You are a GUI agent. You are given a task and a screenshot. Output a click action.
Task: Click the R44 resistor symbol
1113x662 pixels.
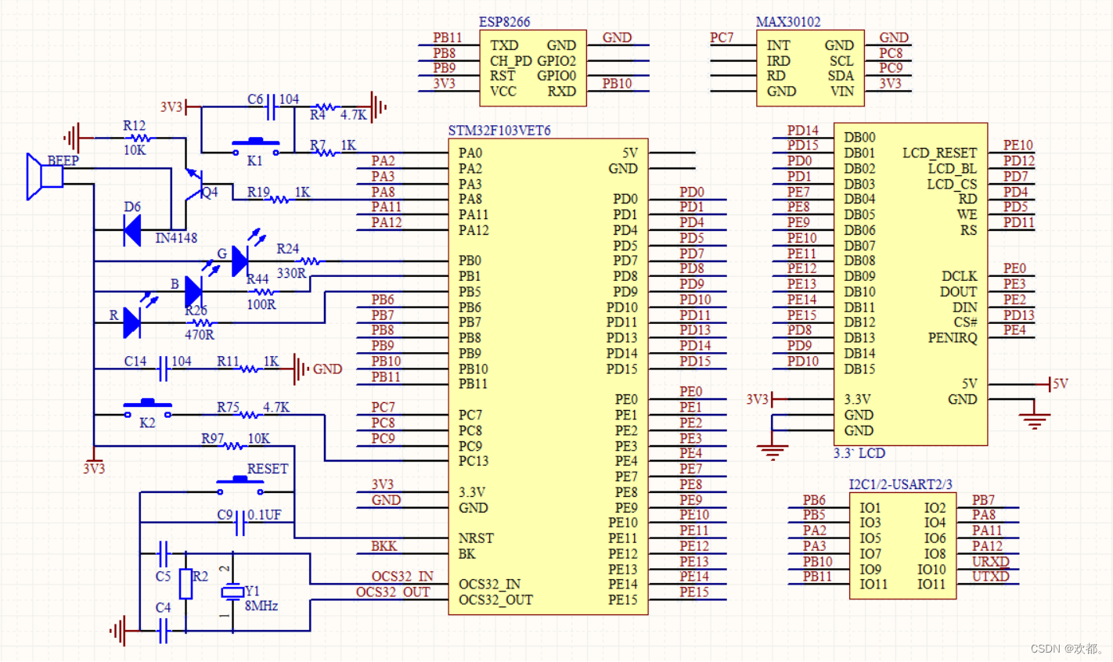pos(264,292)
